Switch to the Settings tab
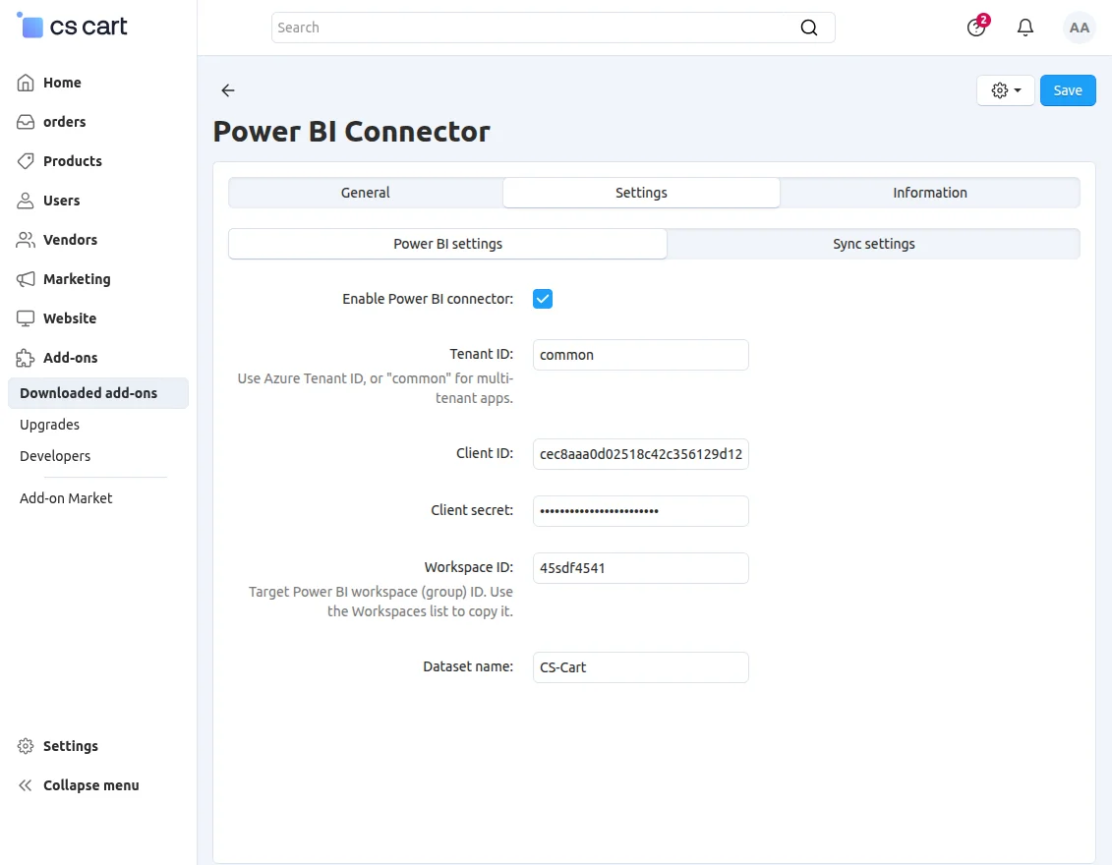Viewport: 1112px width, 865px height. 641,193
